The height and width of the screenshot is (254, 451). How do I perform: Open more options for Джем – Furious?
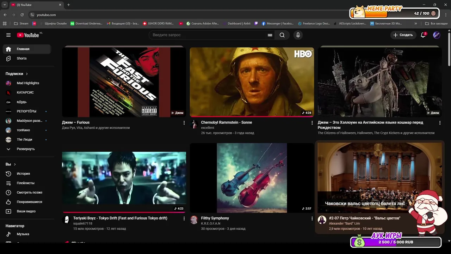(184, 123)
